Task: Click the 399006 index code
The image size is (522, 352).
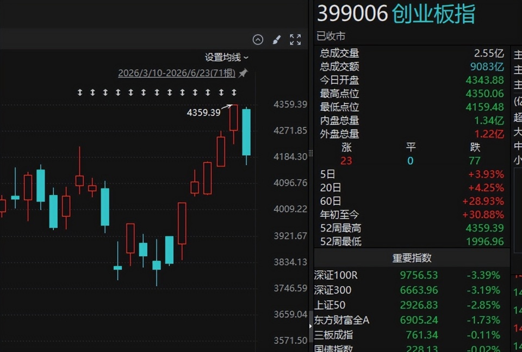Action: pos(352,14)
